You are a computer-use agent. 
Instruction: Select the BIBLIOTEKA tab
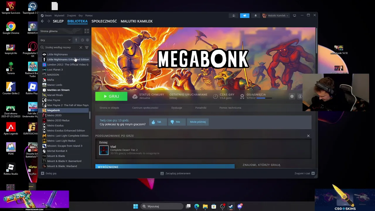click(77, 21)
